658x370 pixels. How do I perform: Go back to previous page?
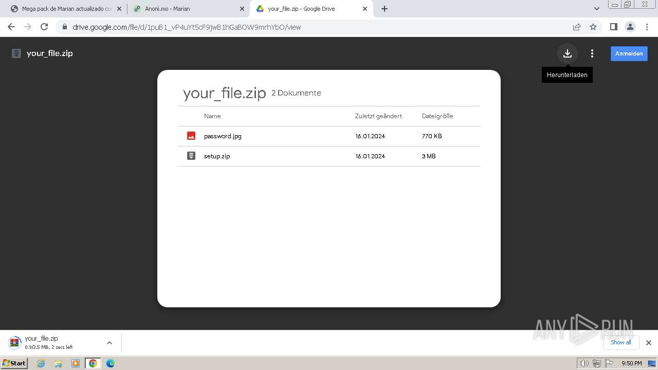click(x=11, y=27)
